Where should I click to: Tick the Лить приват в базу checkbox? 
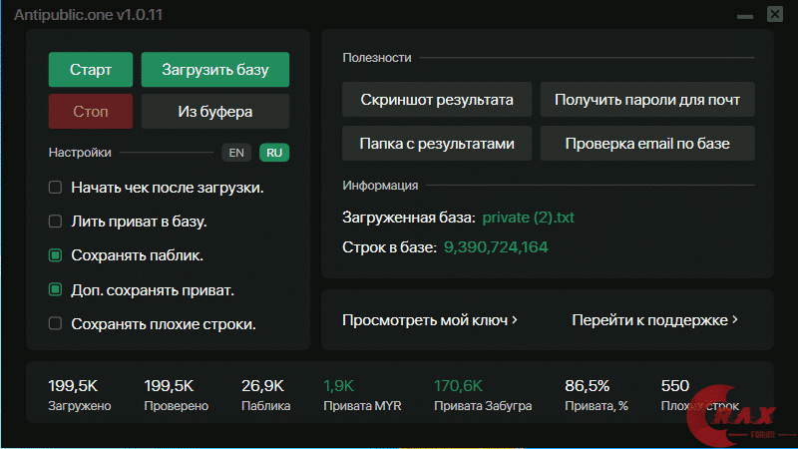click(x=56, y=222)
